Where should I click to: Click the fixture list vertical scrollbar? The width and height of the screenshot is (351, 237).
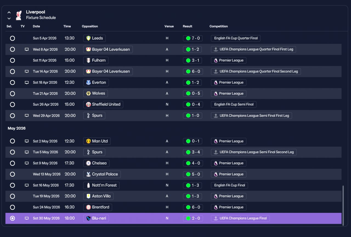[x=343, y=206]
